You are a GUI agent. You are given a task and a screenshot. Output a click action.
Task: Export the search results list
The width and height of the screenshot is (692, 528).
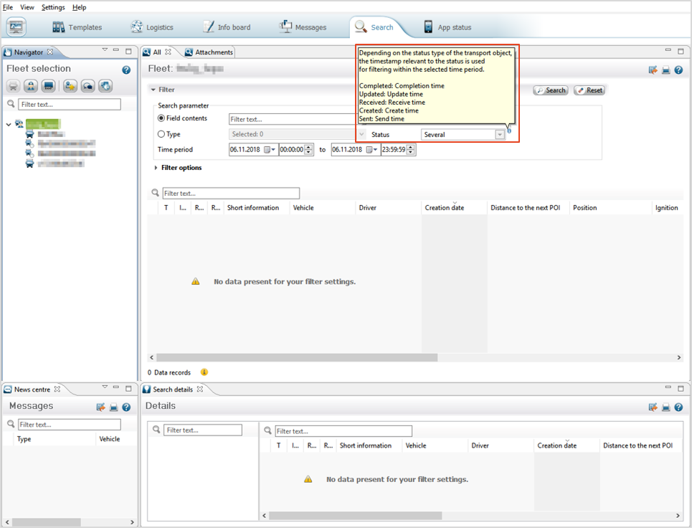tap(653, 70)
